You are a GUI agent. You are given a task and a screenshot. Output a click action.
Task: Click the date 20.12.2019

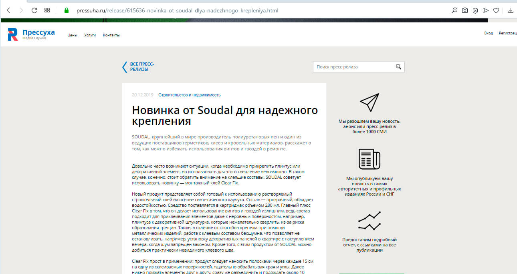pyautogui.click(x=143, y=95)
